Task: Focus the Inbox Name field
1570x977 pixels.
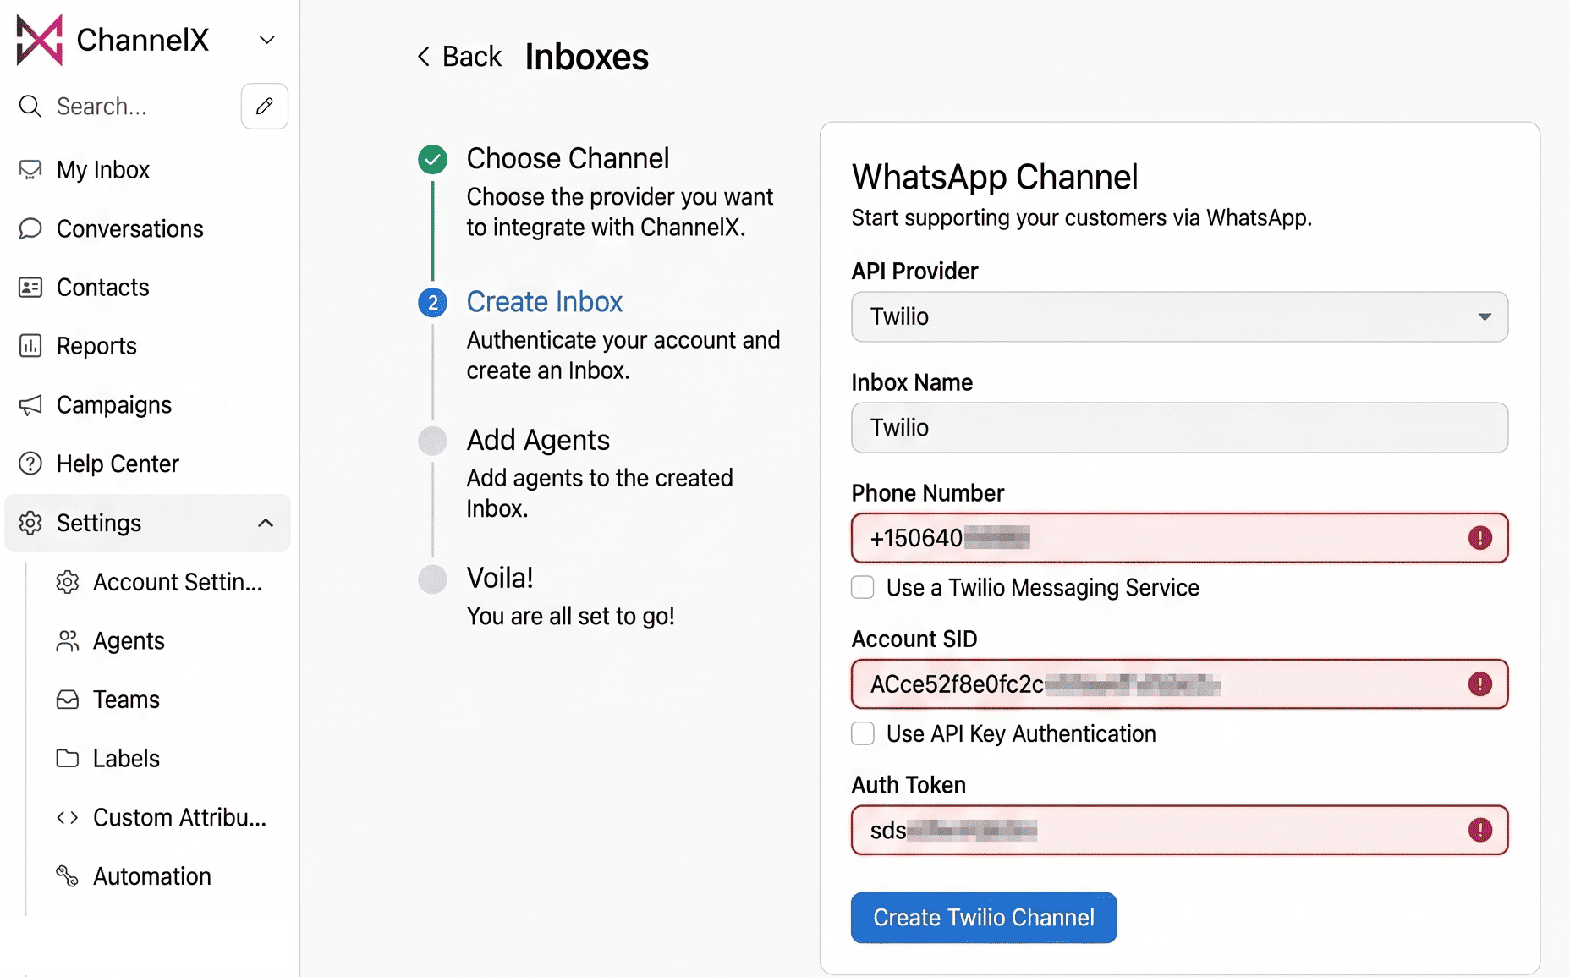Action: (1179, 427)
